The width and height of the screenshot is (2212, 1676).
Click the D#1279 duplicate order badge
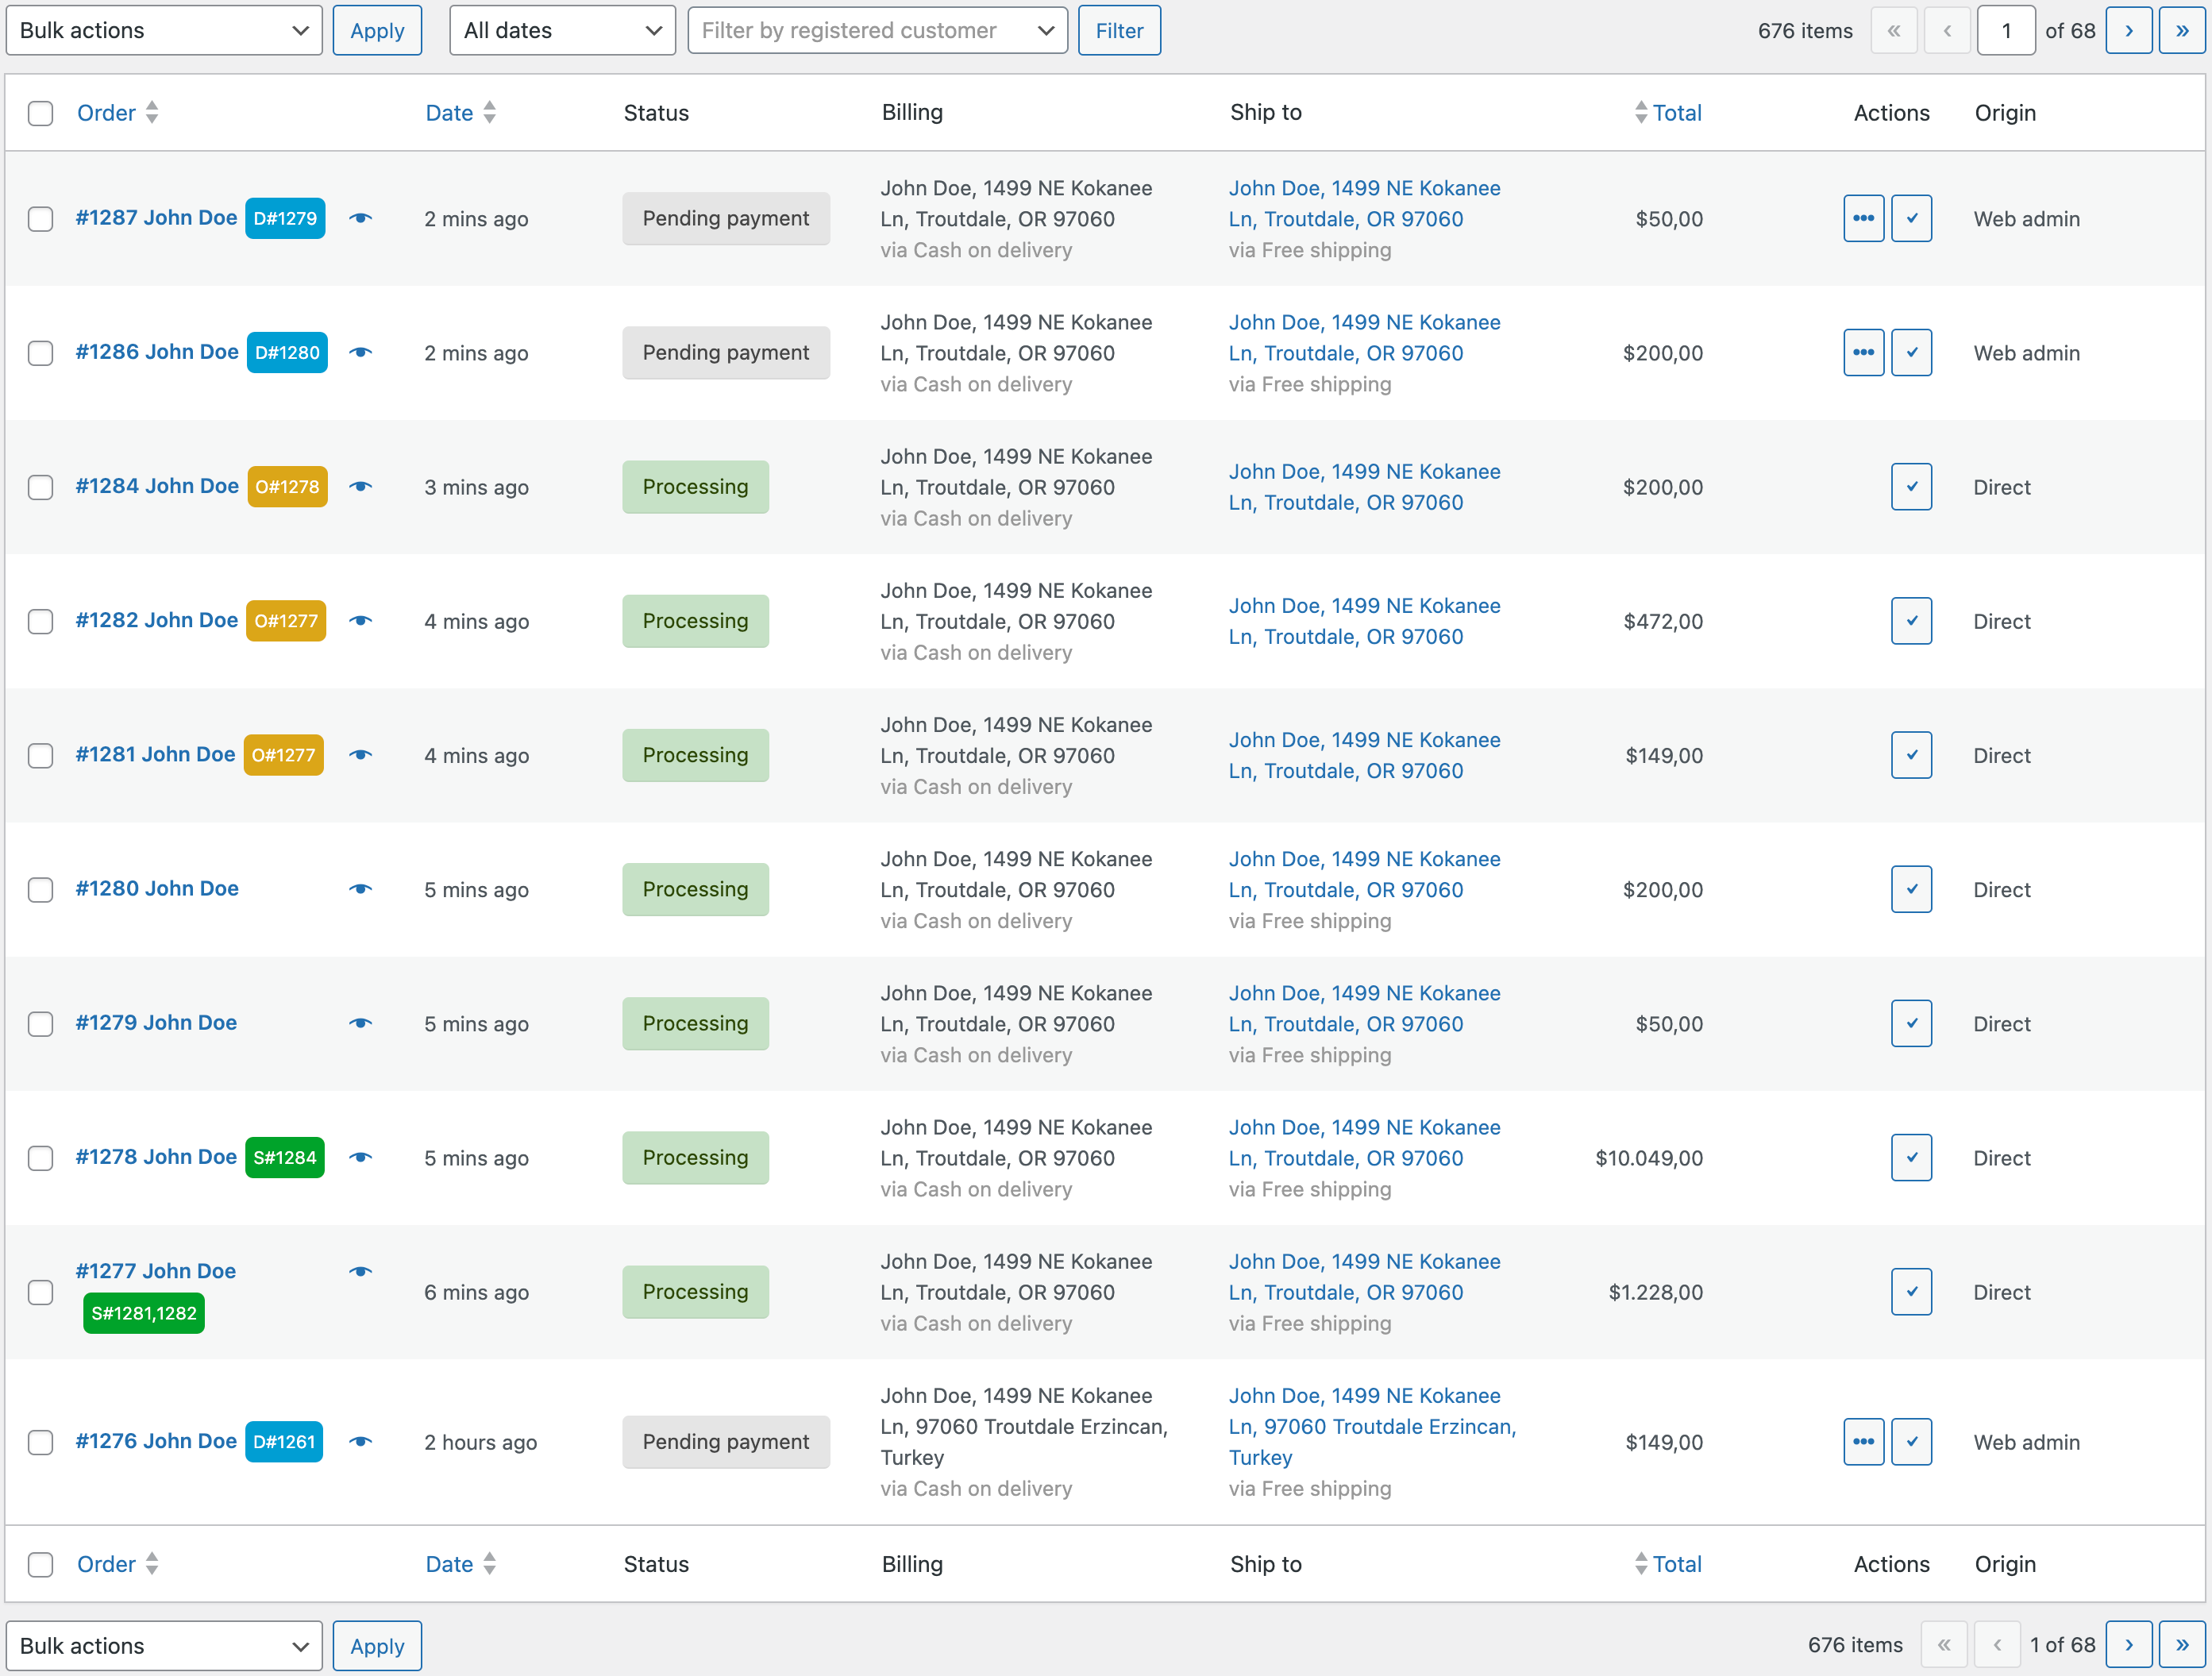click(x=285, y=217)
